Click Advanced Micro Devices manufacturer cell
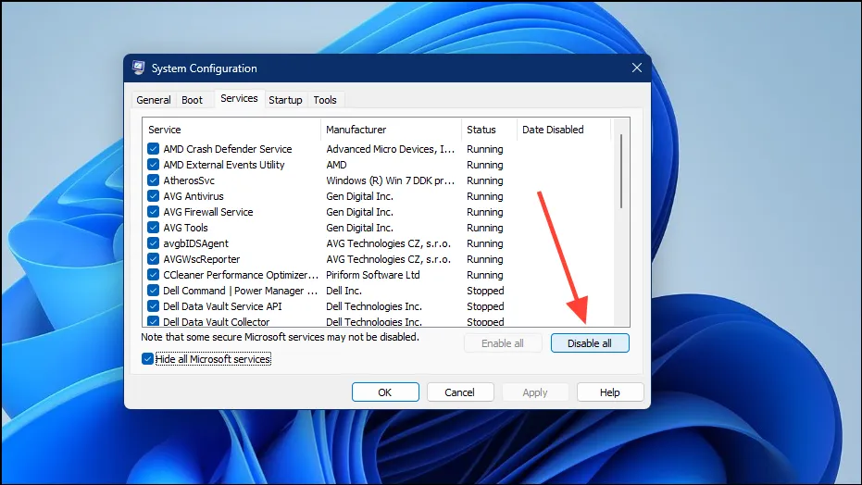 (391, 149)
